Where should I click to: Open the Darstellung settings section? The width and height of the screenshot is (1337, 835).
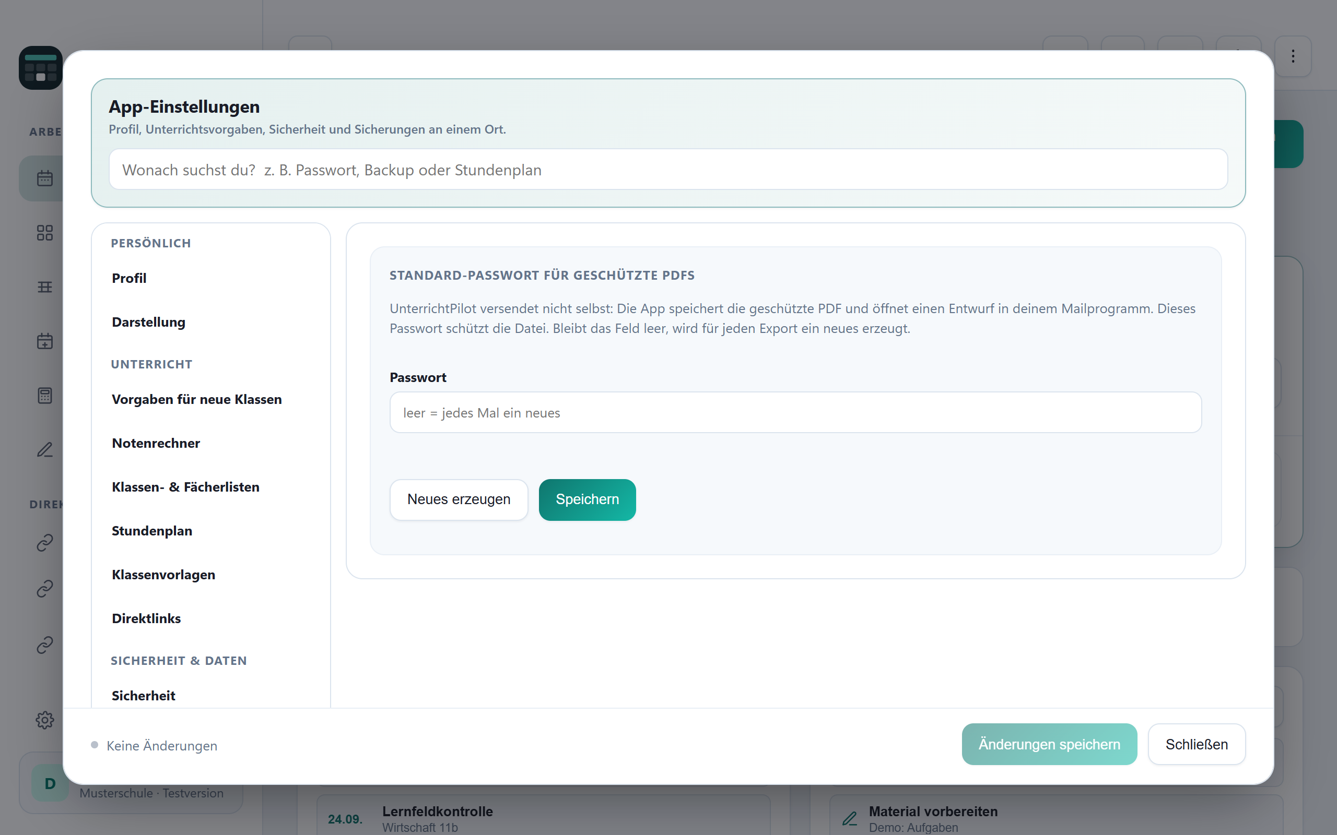pos(148,322)
